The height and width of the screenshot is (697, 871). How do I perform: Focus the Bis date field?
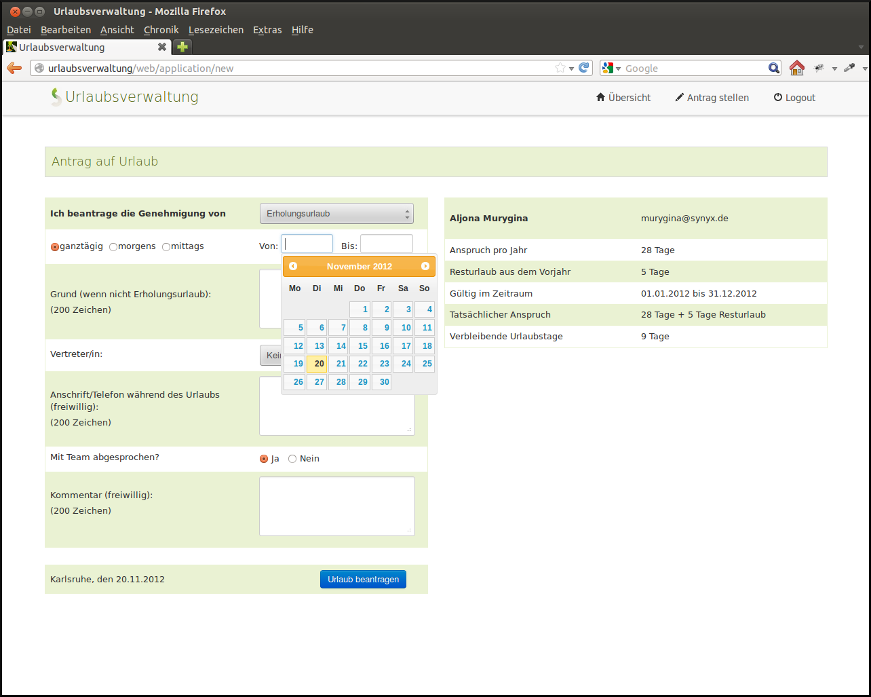coord(387,244)
